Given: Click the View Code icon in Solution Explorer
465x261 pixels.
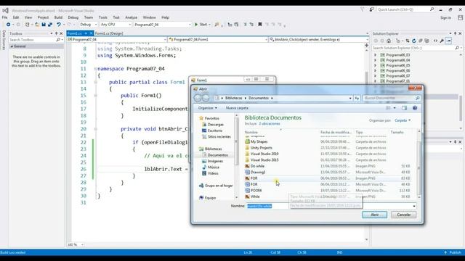Looking at the screenshot, I should (435, 41).
